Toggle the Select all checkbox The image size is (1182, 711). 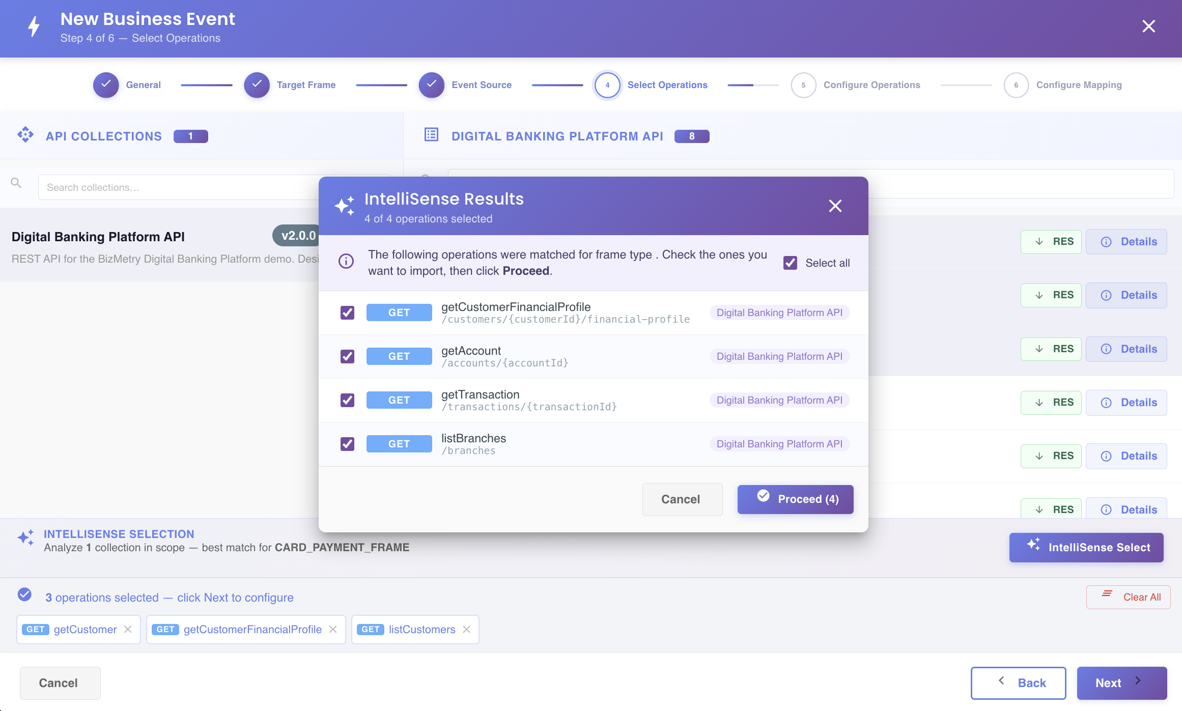[x=790, y=263]
